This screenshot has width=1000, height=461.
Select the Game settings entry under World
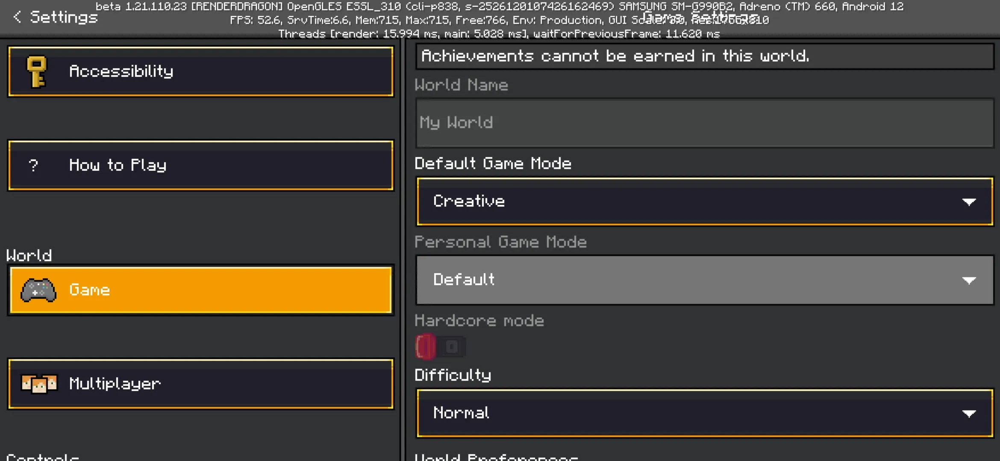[x=201, y=290]
